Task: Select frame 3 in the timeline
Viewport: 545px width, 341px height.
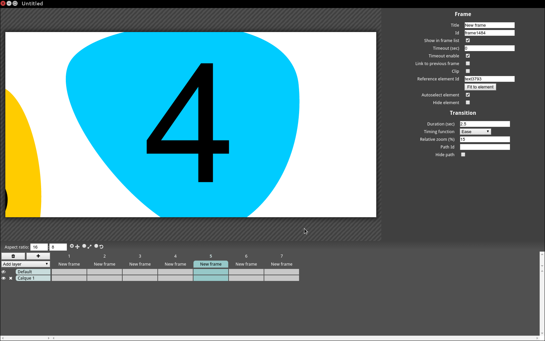Action: pos(140,264)
